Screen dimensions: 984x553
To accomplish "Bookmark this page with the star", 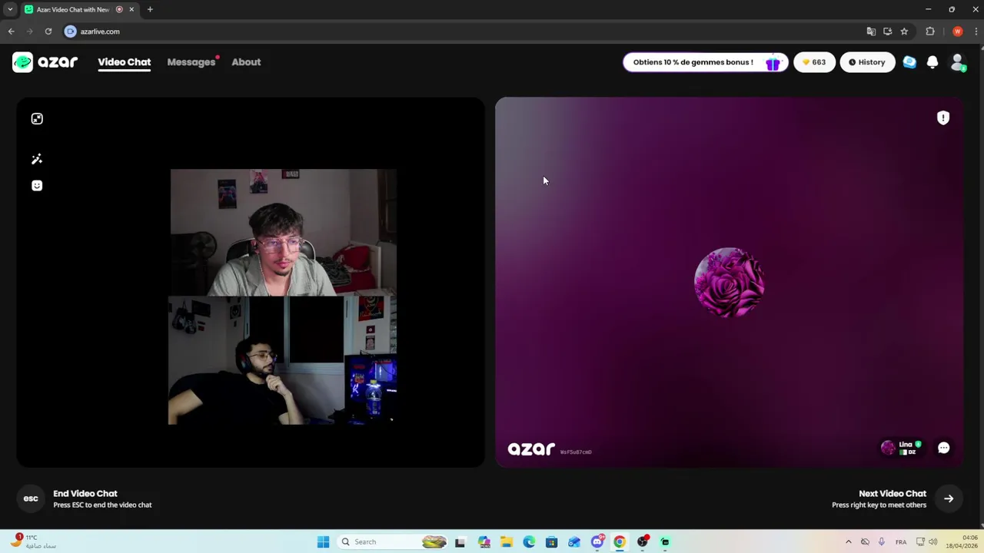I will coord(904,31).
